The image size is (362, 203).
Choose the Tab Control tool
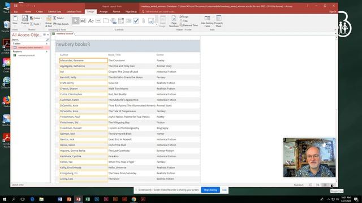(106, 21)
